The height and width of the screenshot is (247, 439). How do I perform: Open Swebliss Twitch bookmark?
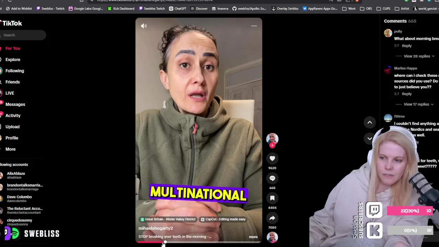152,9
